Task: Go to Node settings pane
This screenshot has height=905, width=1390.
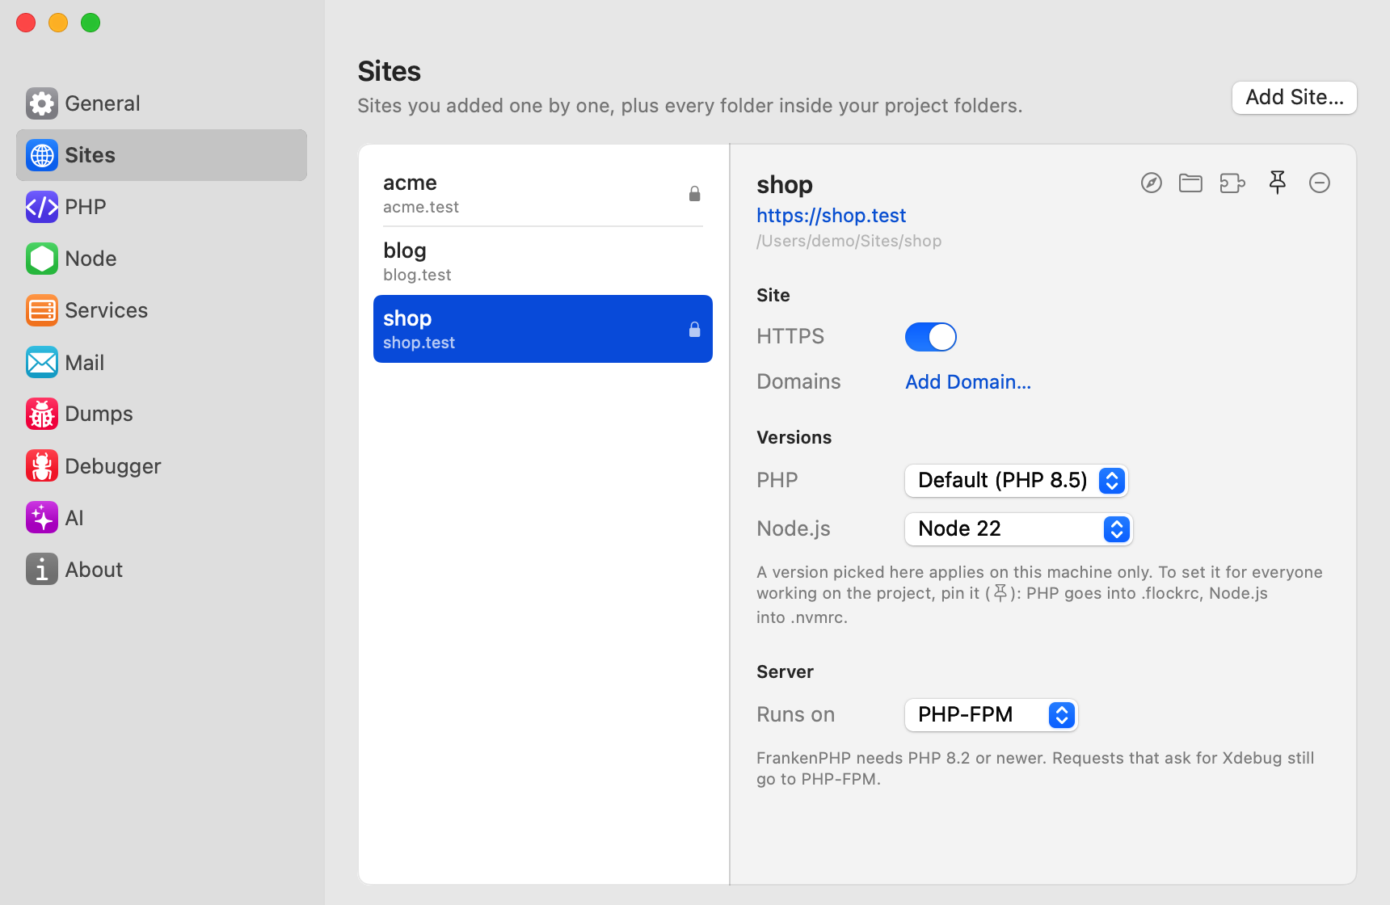Action: pyautogui.click(x=162, y=259)
